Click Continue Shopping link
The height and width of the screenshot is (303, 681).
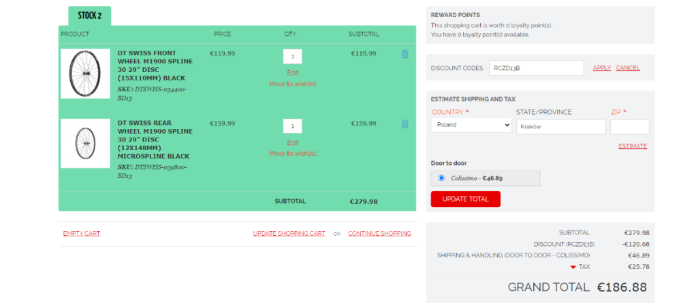pyautogui.click(x=379, y=233)
